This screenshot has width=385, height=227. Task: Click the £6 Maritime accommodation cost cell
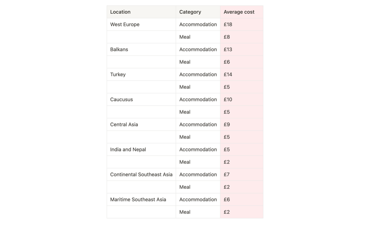(x=242, y=199)
